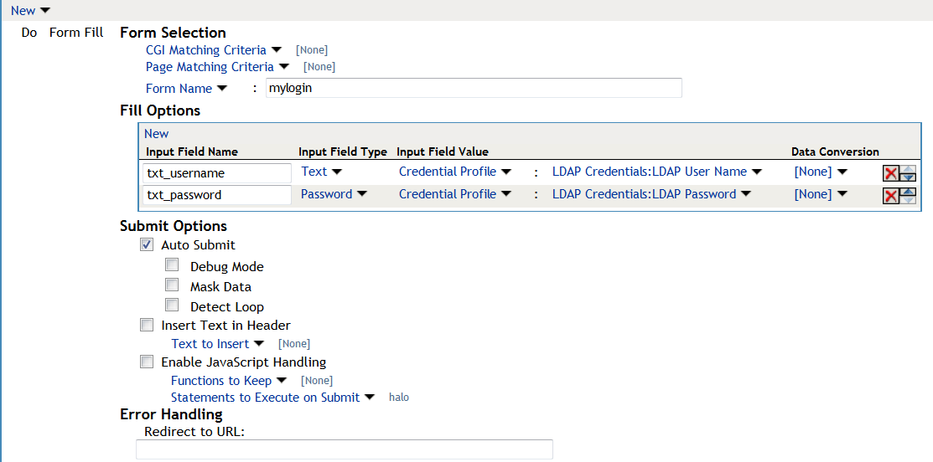Open Data Conversion dropdown for txt_password
Viewport: 933px width, 462px height.
point(821,193)
